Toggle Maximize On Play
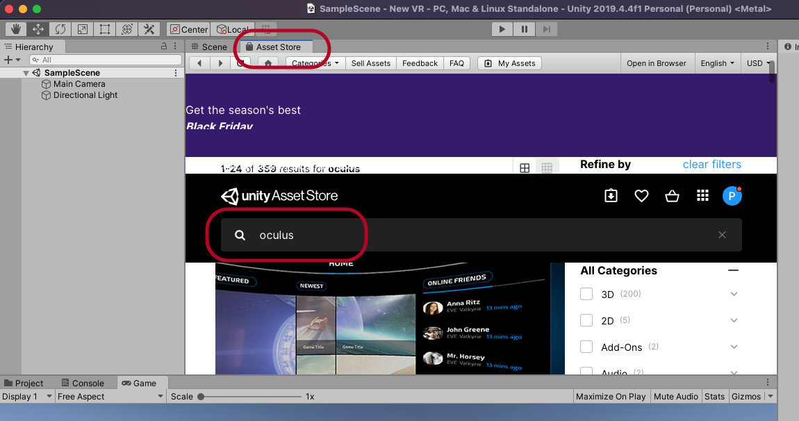This screenshot has width=799, height=421. pos(611,397)
